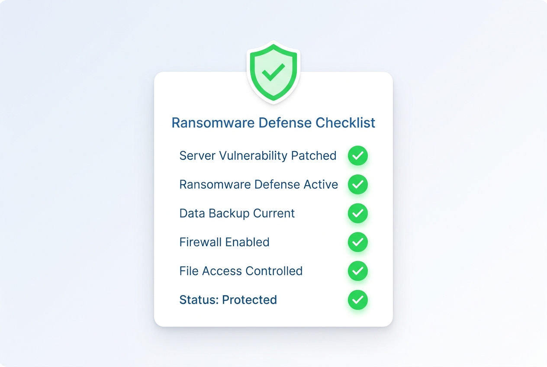This screenshot has width=547, height=367.
Task: Click the word Ransomware in the heading
Action: tap(213, 122)
